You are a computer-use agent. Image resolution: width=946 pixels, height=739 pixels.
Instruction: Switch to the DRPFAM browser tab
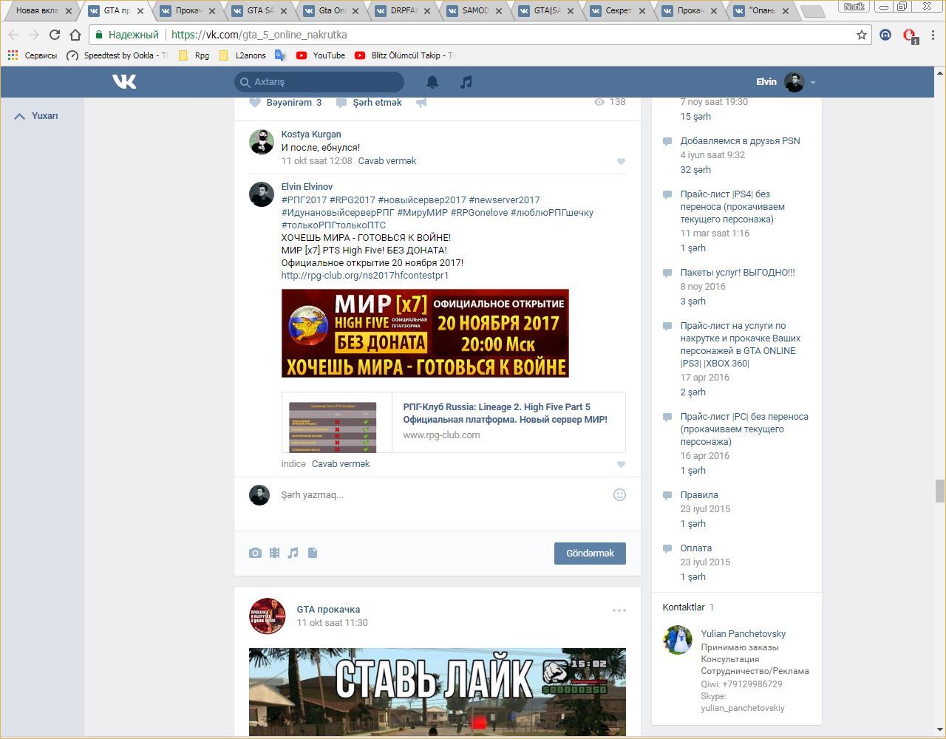pyautogui.click(x=403, y=11)
